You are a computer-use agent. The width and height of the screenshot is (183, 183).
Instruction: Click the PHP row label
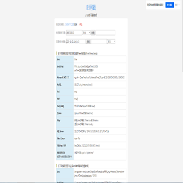(x=58, y=99)
